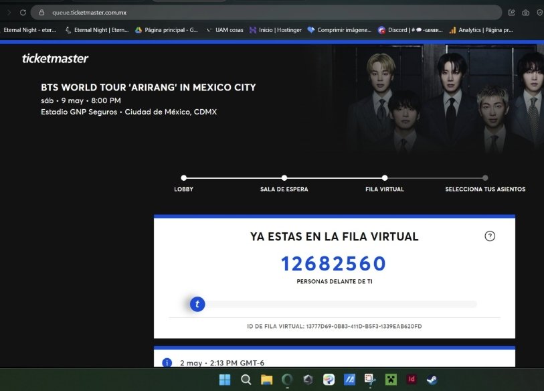Open the 'Analytics | Página pr...' bookmark
Screen dimensions: 544x391
pos(481,30)
